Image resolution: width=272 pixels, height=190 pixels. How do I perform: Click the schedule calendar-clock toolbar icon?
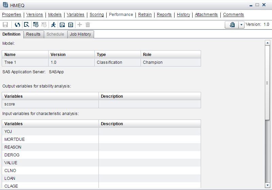(x=36, y=25)
